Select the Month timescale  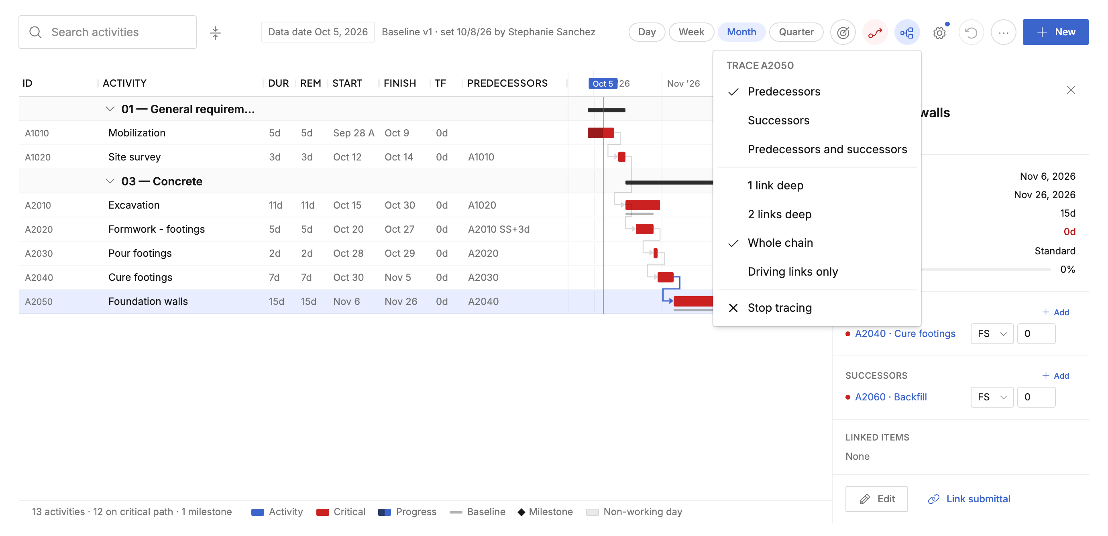(x=741, y=32)
